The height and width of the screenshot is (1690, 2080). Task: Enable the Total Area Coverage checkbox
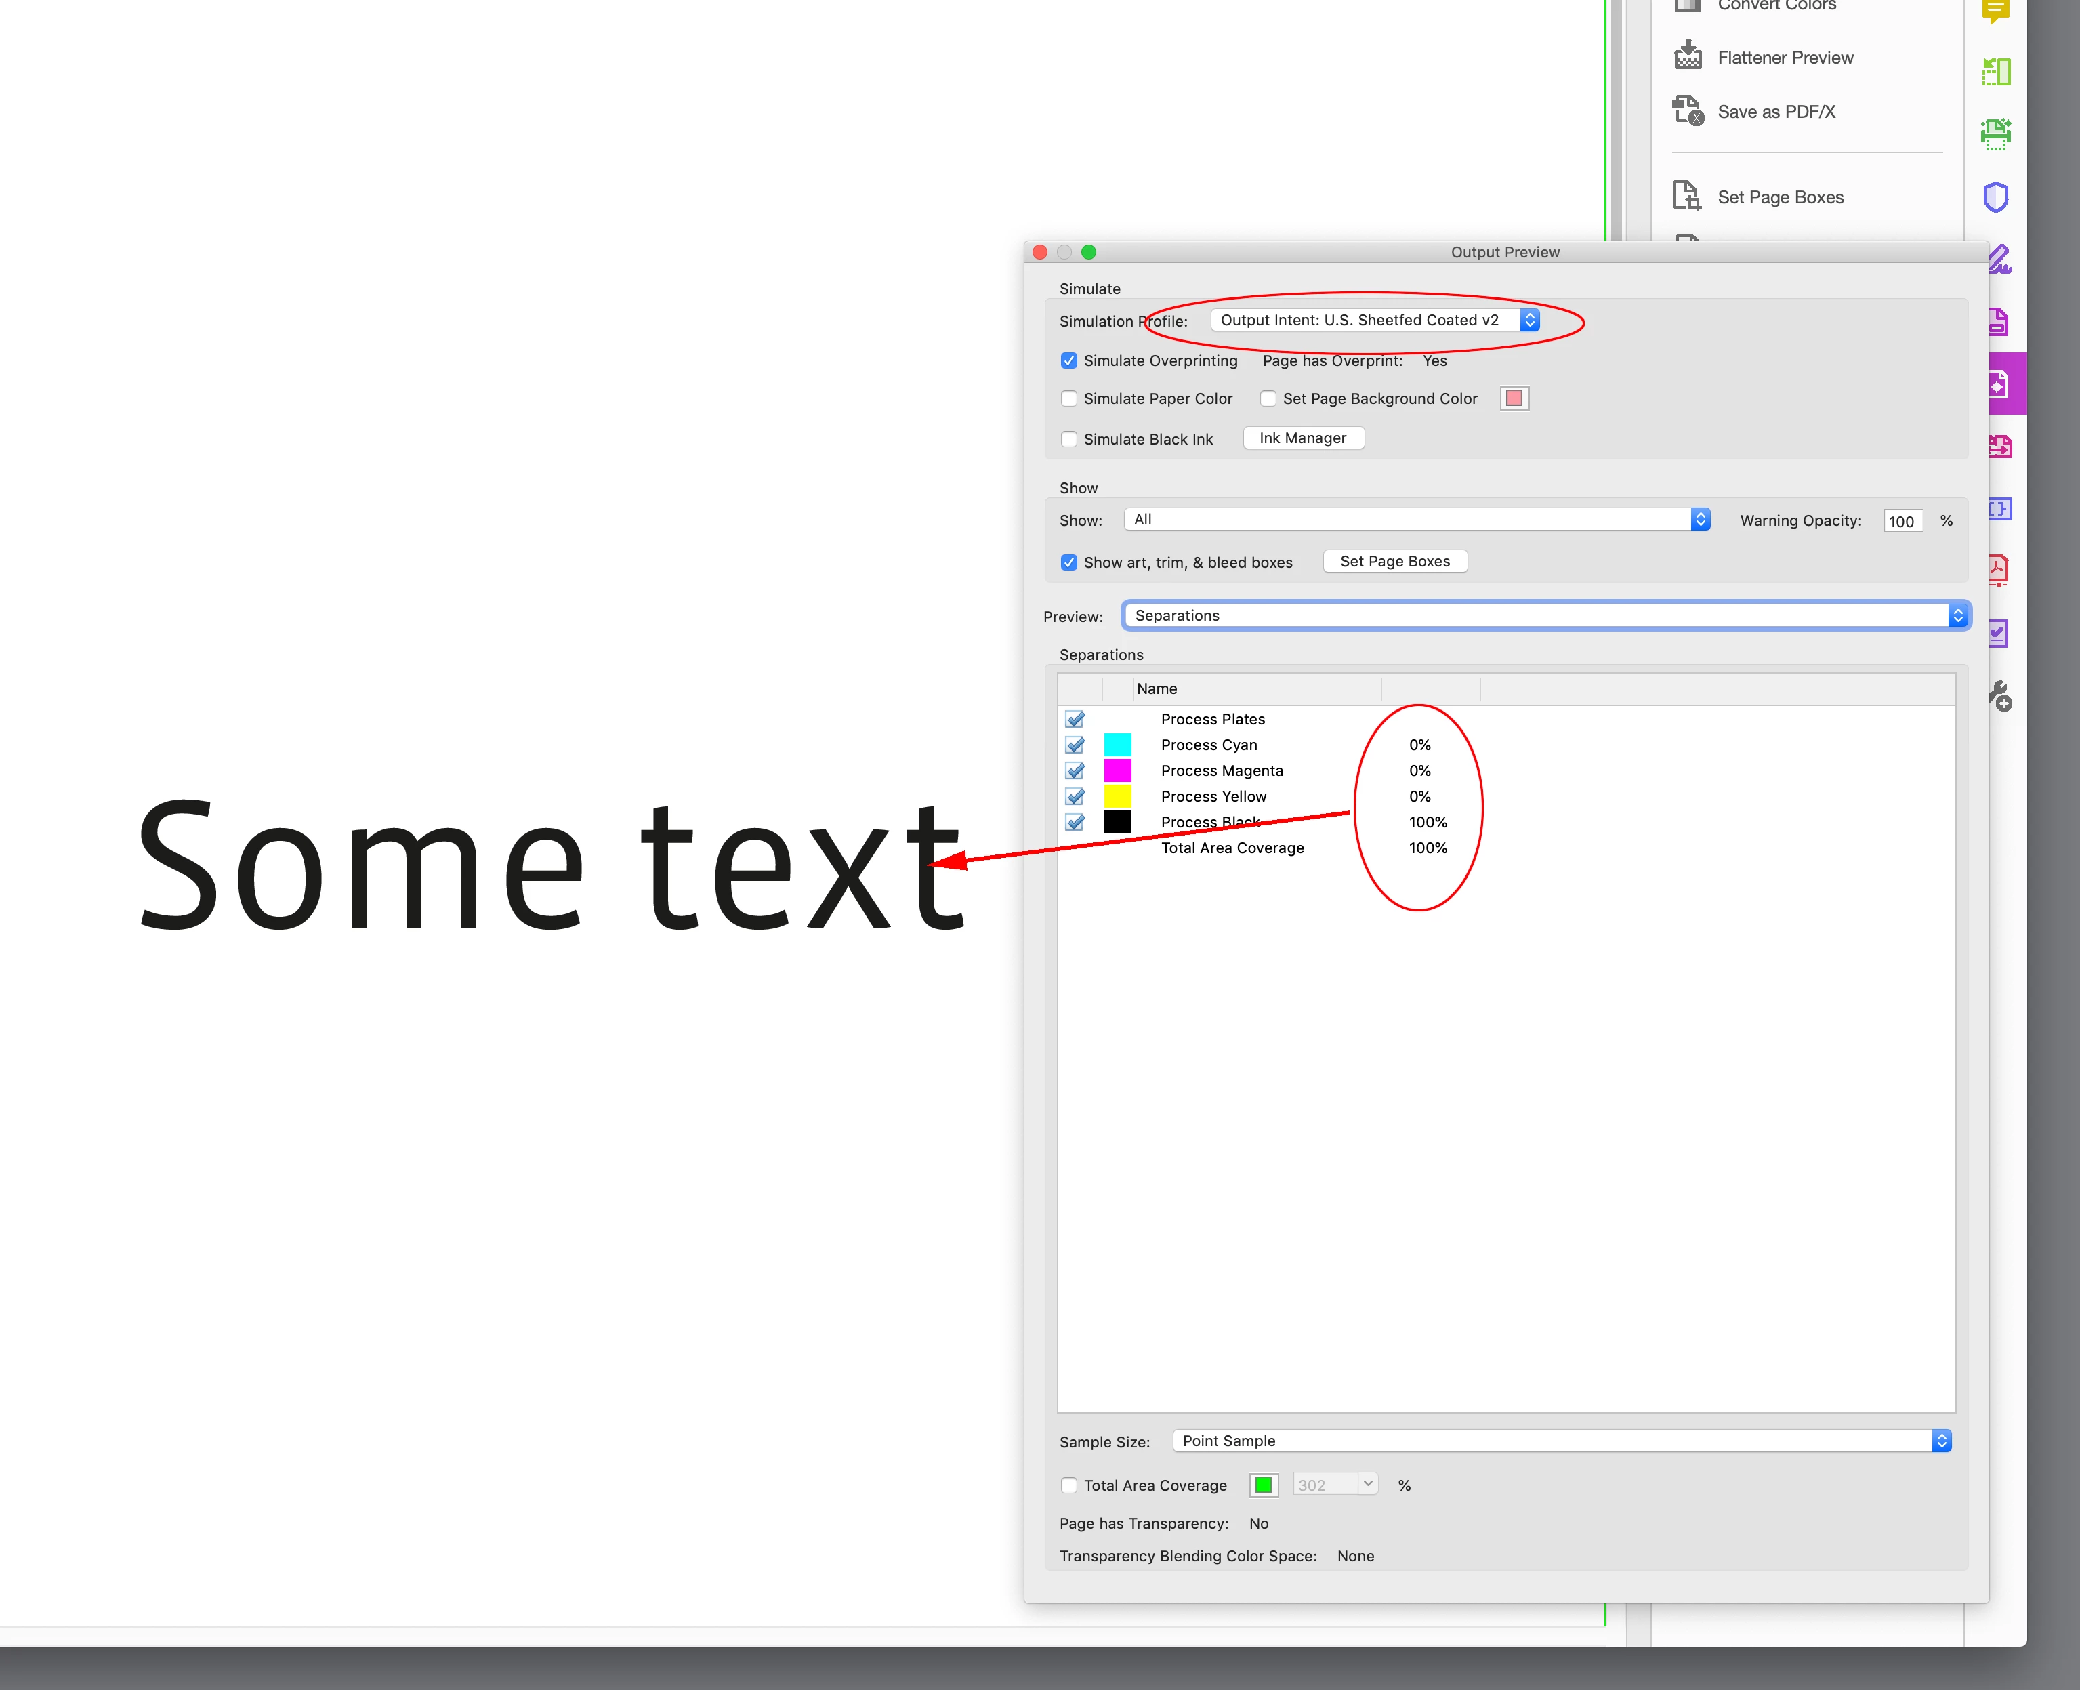click(1068, 1485)
